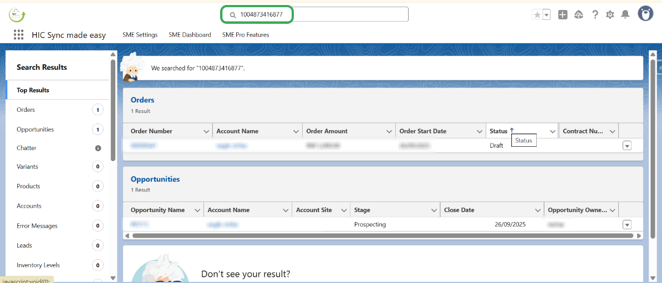Open the blurred order number link
The width and height of the screenshot is (662, 283).
144,146
